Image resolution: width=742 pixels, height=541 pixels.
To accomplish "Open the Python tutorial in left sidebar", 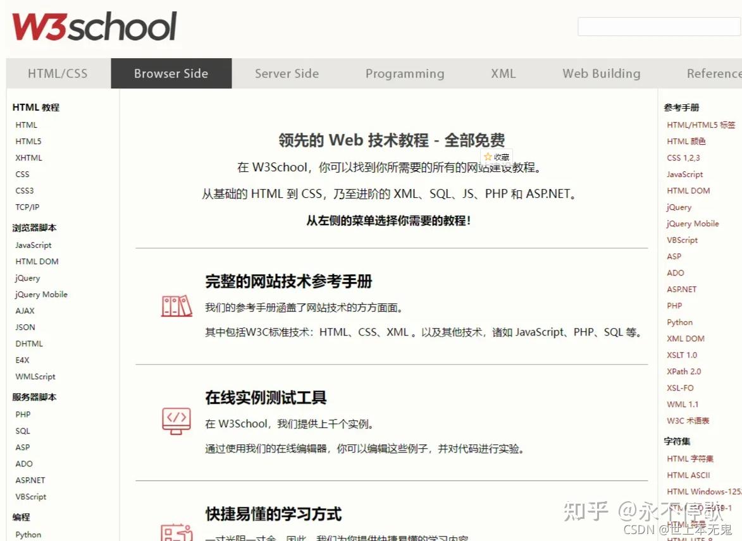I will (28, 535).
